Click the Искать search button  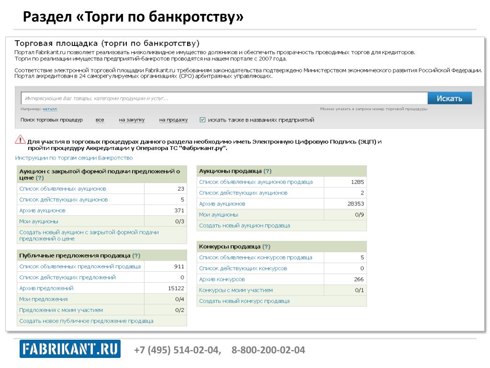[x=449, y=98]
